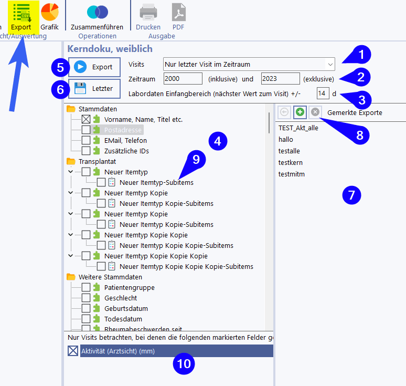Click green plus to add remembered export
Image resolution: width=406 pixels, height=386 pixels.
tap(300, 112)
